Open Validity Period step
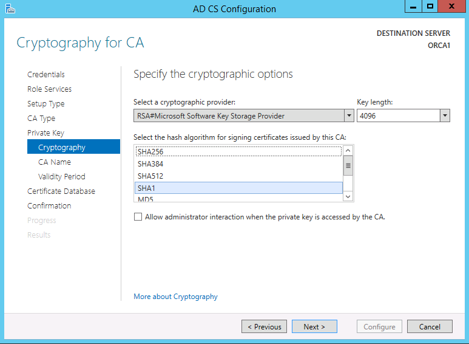This screenshot has height=344, width=469. click(62, 177)
